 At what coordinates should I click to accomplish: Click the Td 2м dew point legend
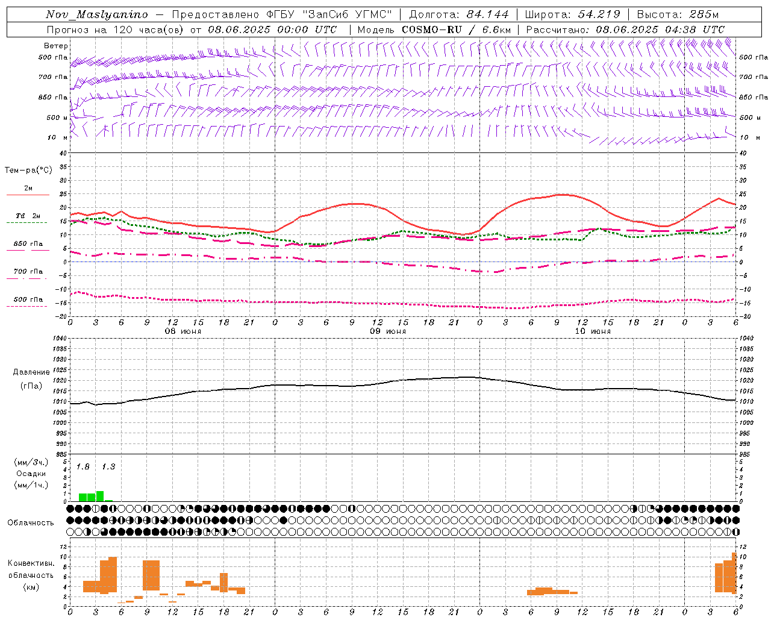28,216
